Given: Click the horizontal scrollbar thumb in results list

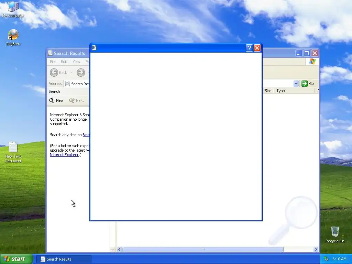Looking at the screenshot, I should (x=203, y=250).
